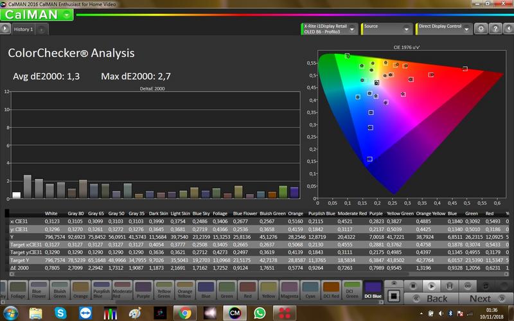514x321 pixels.
Task: Choose the Purple color patch
Action: pos(143,290)
